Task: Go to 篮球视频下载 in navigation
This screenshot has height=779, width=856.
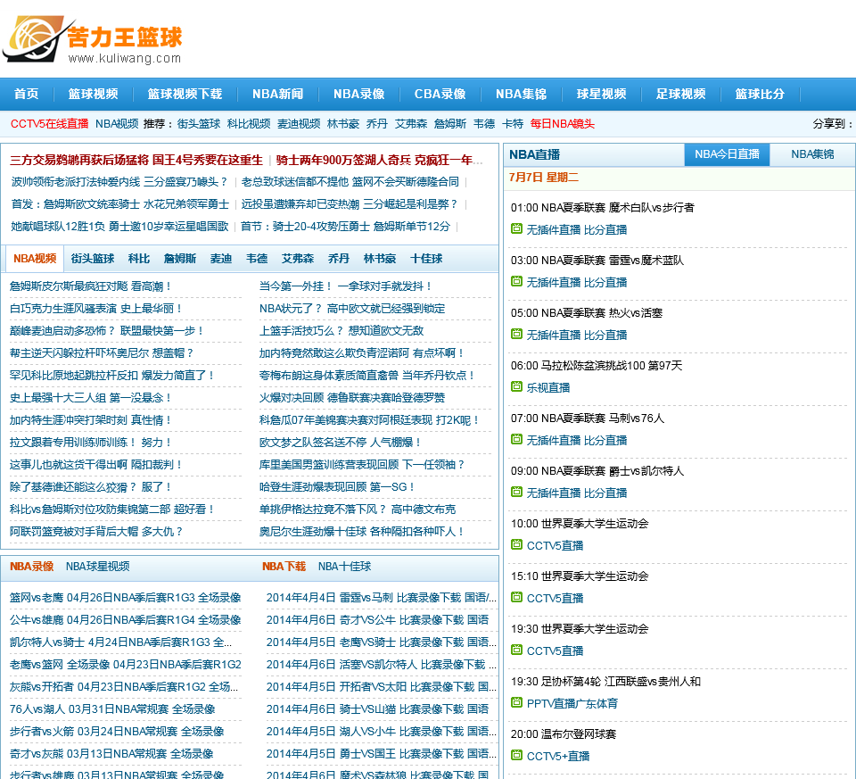Action: click(x=185, y=94)
